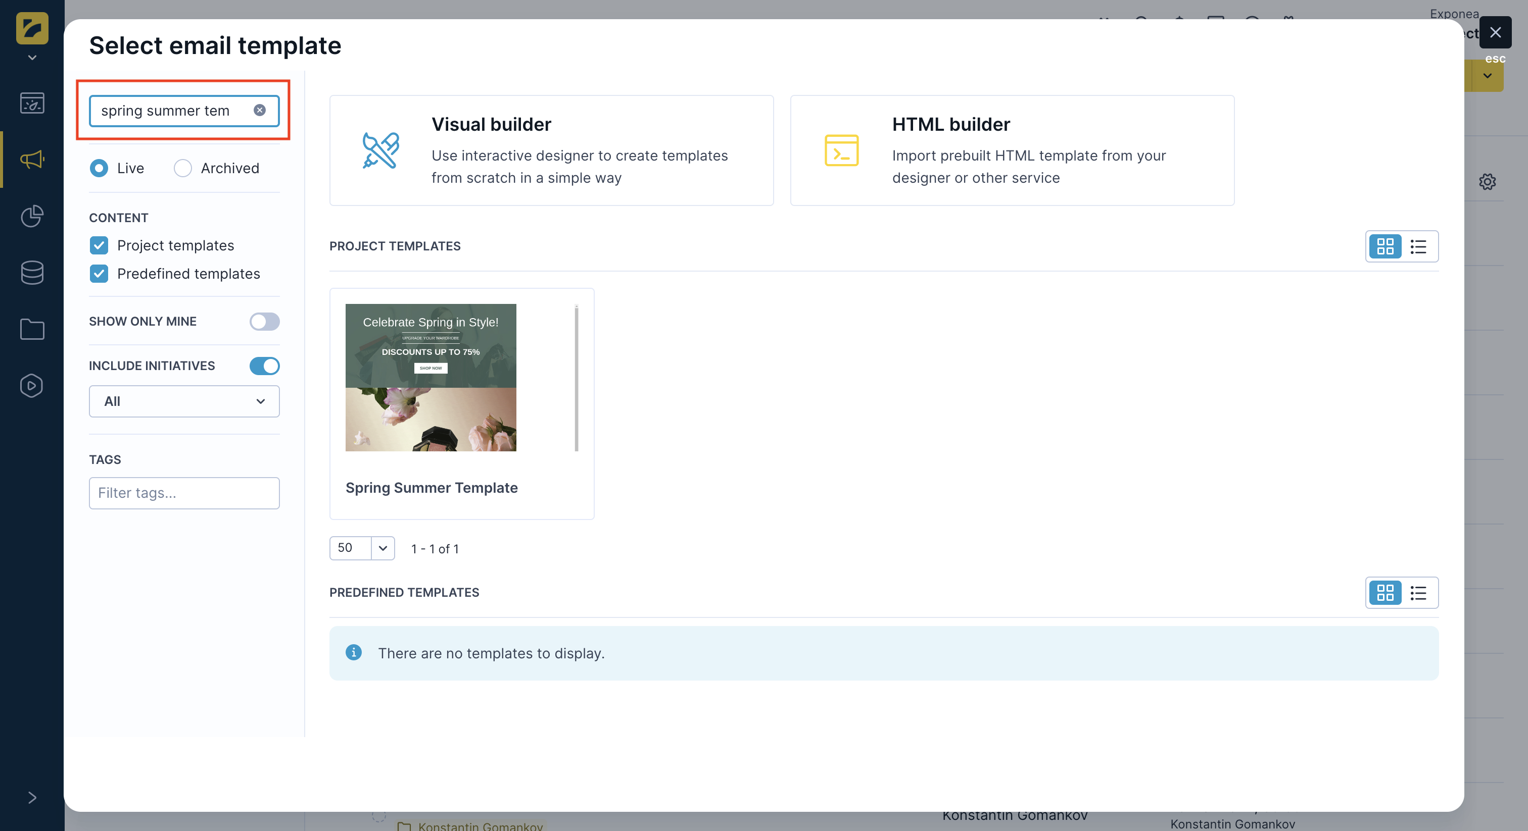The image size is (1528, 831).
Task: Open the Data & Assets database icon
Action: (32, 273)
